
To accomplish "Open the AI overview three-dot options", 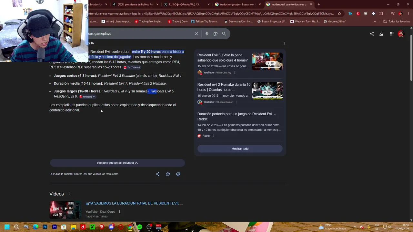I will 284,43.
